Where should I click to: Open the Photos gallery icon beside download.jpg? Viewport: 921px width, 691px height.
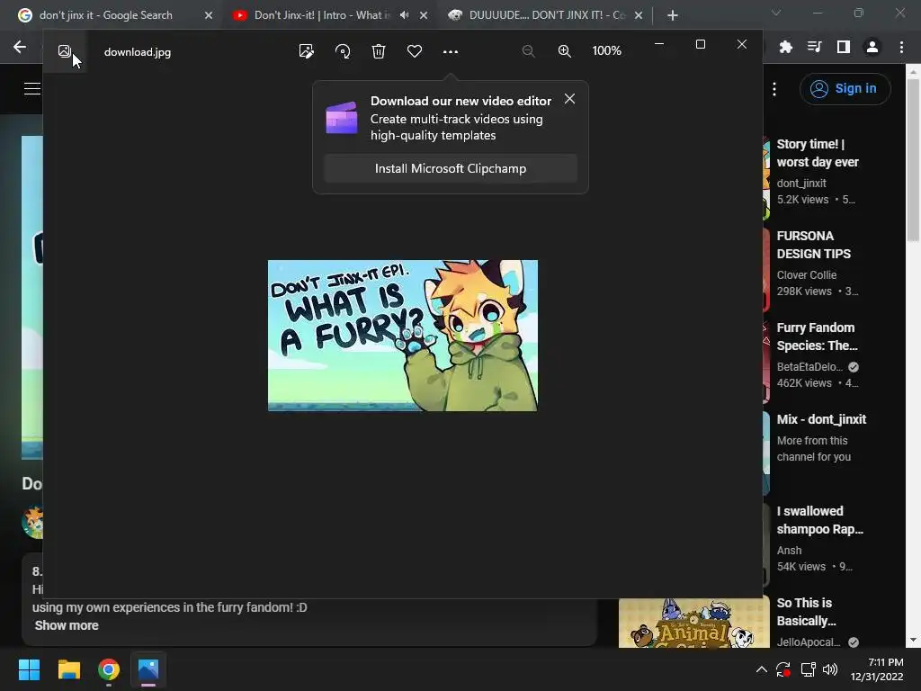point(65,51)
